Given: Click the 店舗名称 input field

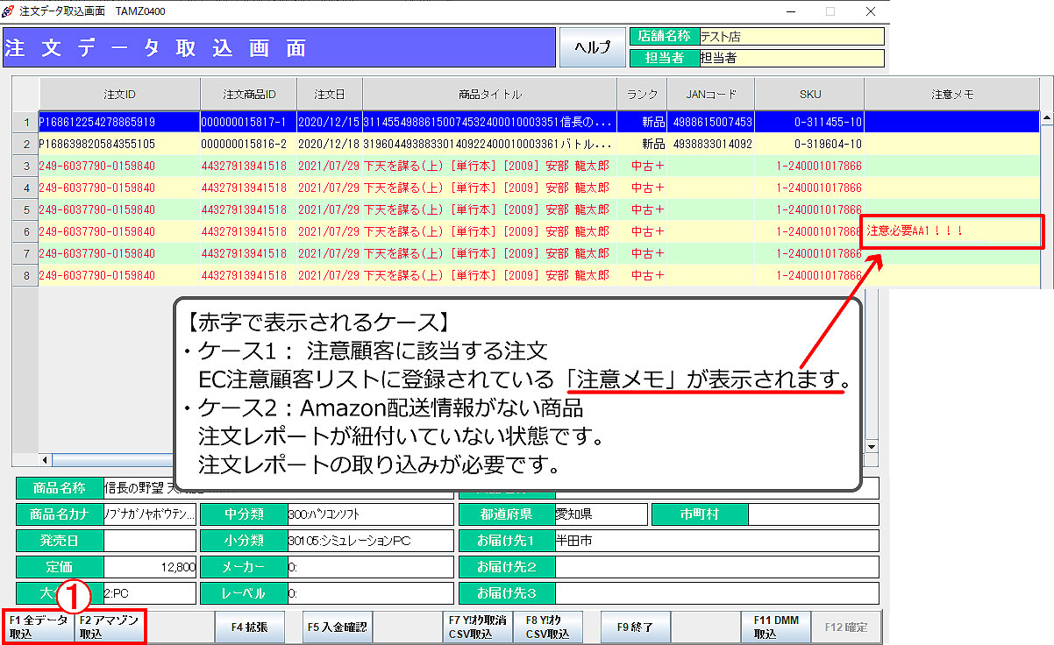Looking at the screenshot, I should (792, 37).
